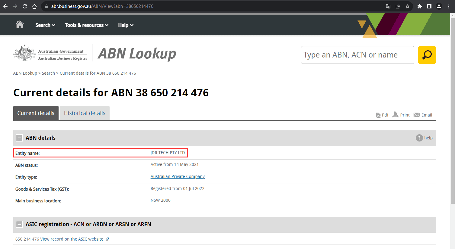Click the Entity type: label
The width and height of the screenshot is (455, 249).
26,177
